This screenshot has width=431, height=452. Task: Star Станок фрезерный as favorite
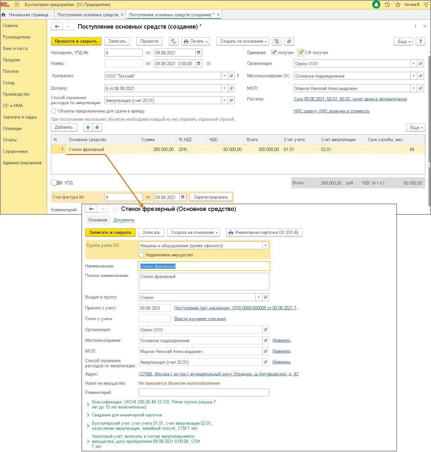coord(115,209)
